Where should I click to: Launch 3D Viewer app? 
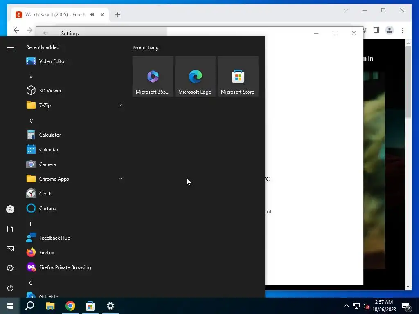click(x=74, y=90)
